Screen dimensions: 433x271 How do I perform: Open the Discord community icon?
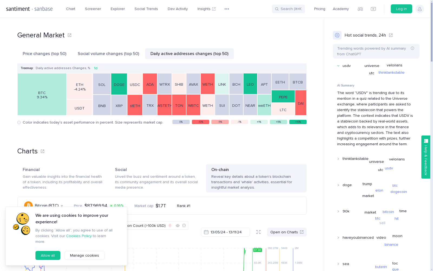(x=360, y=9)
